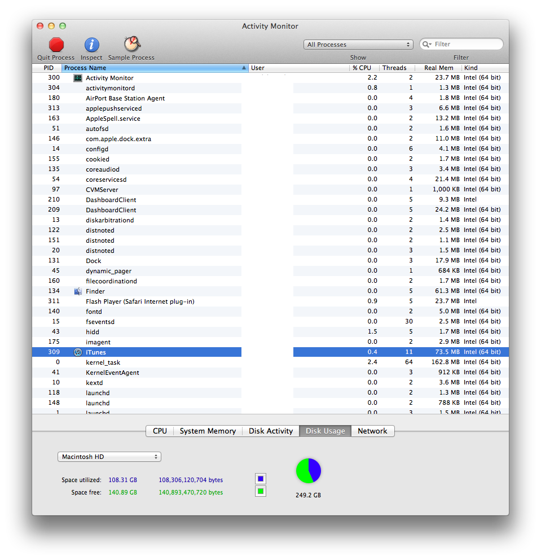Click the Process Name sort arrow

(x=244, y=68)
